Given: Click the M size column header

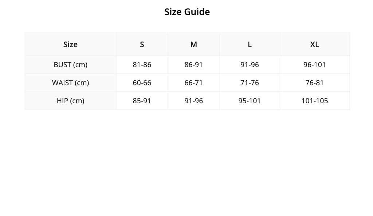Looking at the screenshot, I should pyautogui.click(x=194, y=44).
